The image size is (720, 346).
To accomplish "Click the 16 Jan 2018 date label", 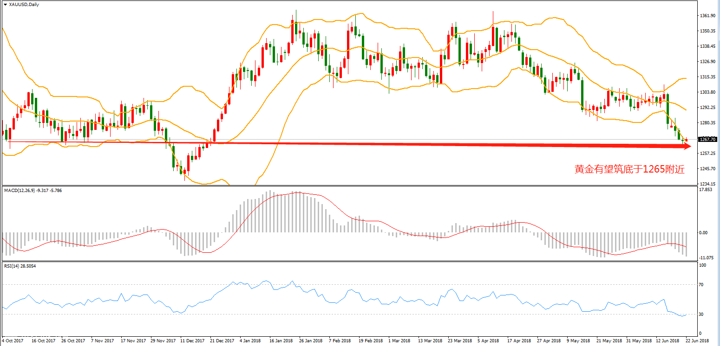I will coord(281,341).
